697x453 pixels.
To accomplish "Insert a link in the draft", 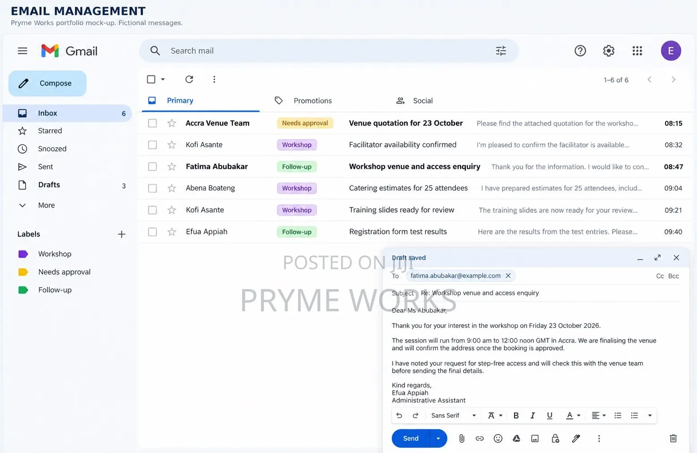I will (480, 439).
